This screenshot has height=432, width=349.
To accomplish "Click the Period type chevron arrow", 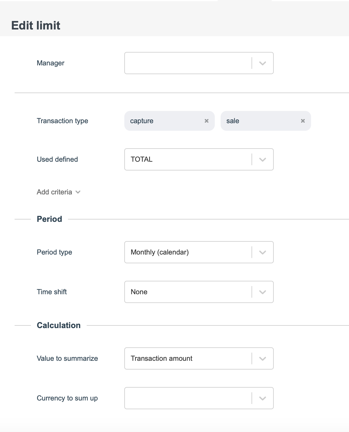I will 263,252.
